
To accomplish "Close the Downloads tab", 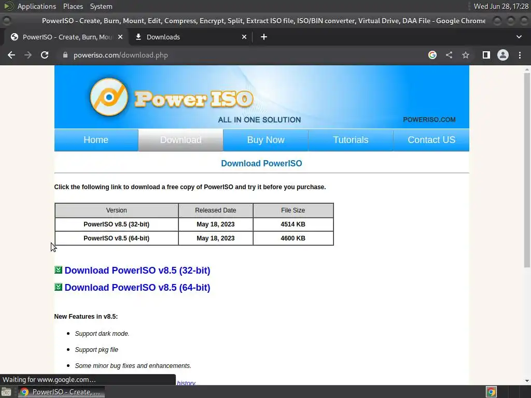I will (x=244, y=37).
